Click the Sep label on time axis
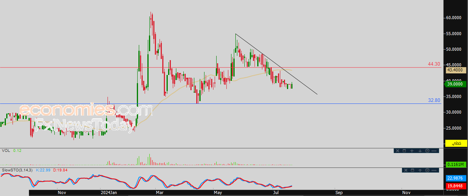The image size is (468, 196). click(x=339, y=193)
